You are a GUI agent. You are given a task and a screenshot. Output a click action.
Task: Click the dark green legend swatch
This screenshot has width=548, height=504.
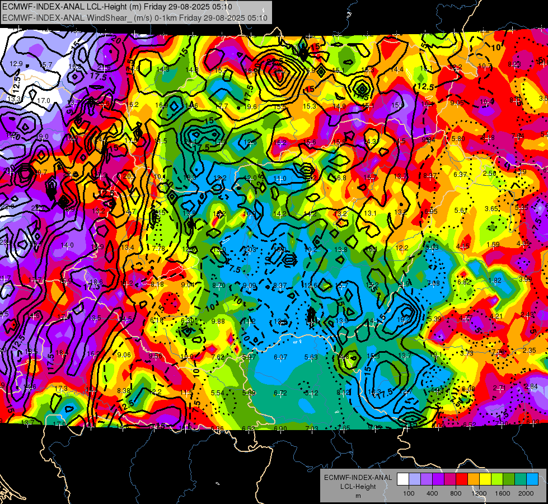click(x=508, y=479)
